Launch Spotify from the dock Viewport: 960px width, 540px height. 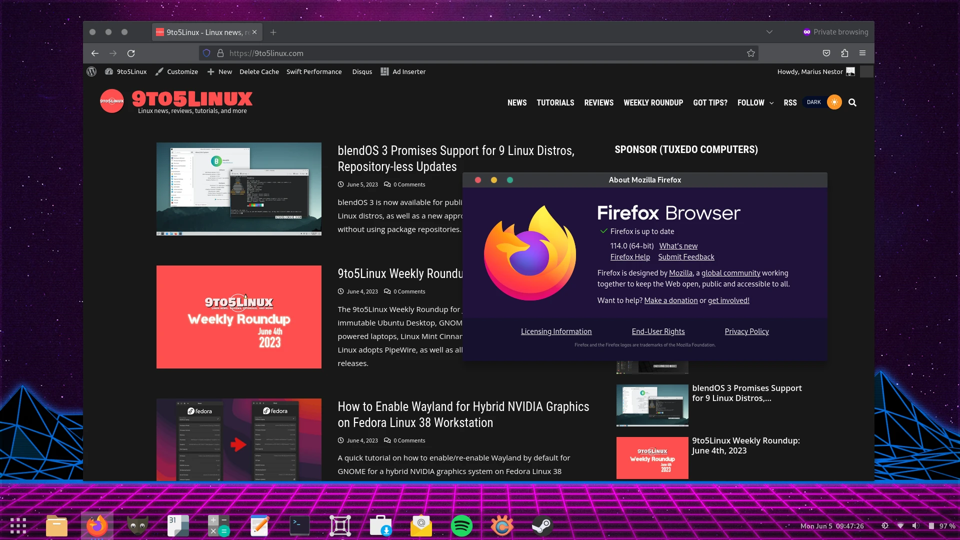[x=462, y=525]
